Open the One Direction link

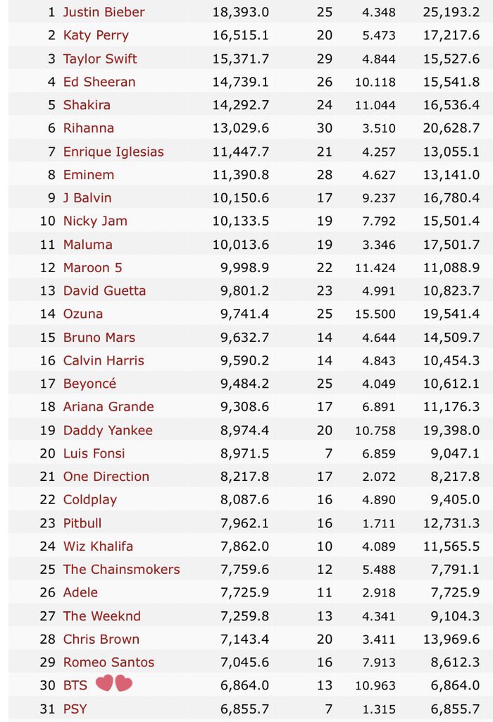coord(106,476)
